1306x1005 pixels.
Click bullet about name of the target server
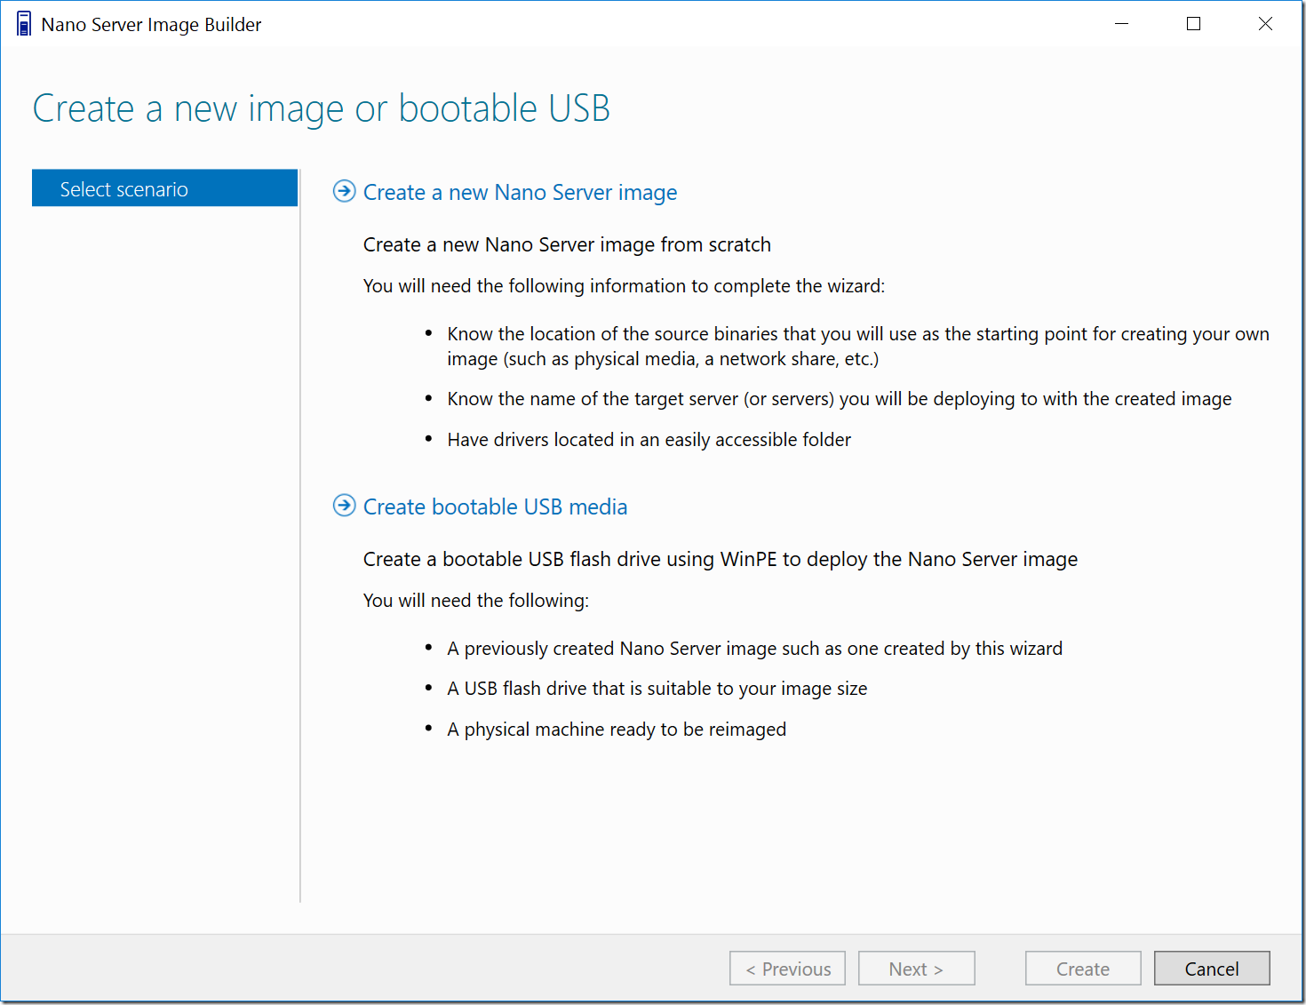839,399
